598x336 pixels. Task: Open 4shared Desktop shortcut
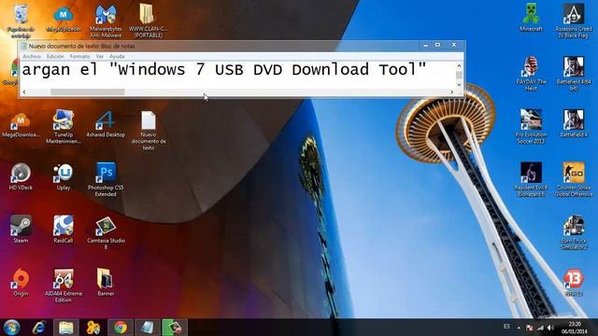(x=106, y=125)
